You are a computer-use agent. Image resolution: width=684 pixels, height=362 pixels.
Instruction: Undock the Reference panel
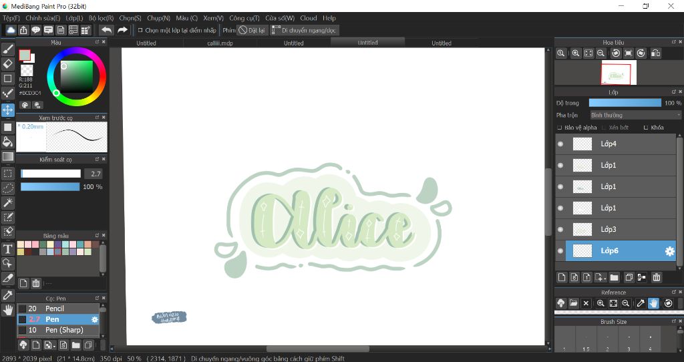(673, 292)
